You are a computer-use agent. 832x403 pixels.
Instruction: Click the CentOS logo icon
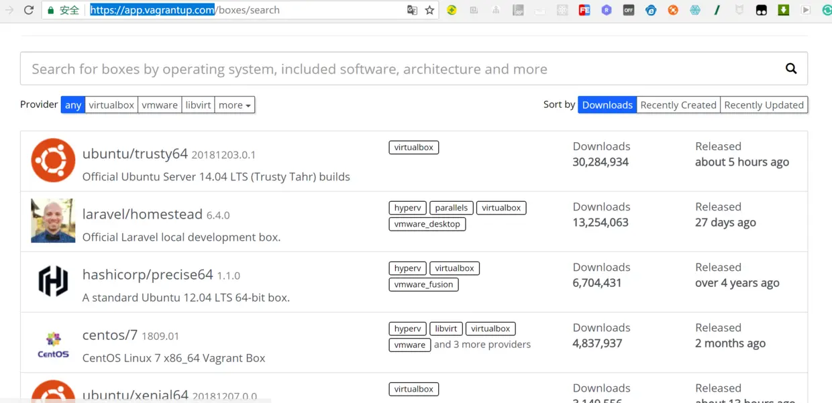click(x=53, y=344)
